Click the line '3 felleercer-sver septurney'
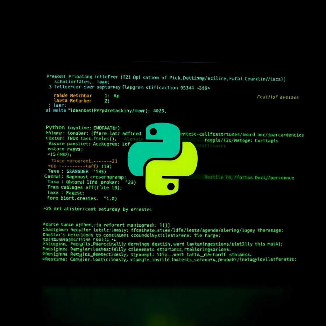 130,88
